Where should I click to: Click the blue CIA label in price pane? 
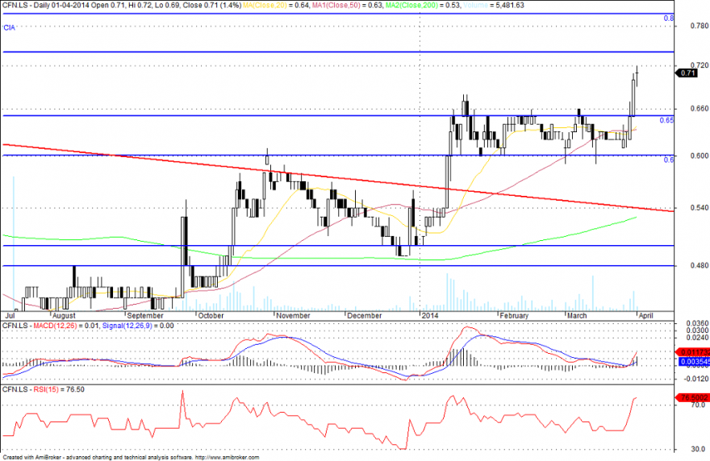point(9,28)
